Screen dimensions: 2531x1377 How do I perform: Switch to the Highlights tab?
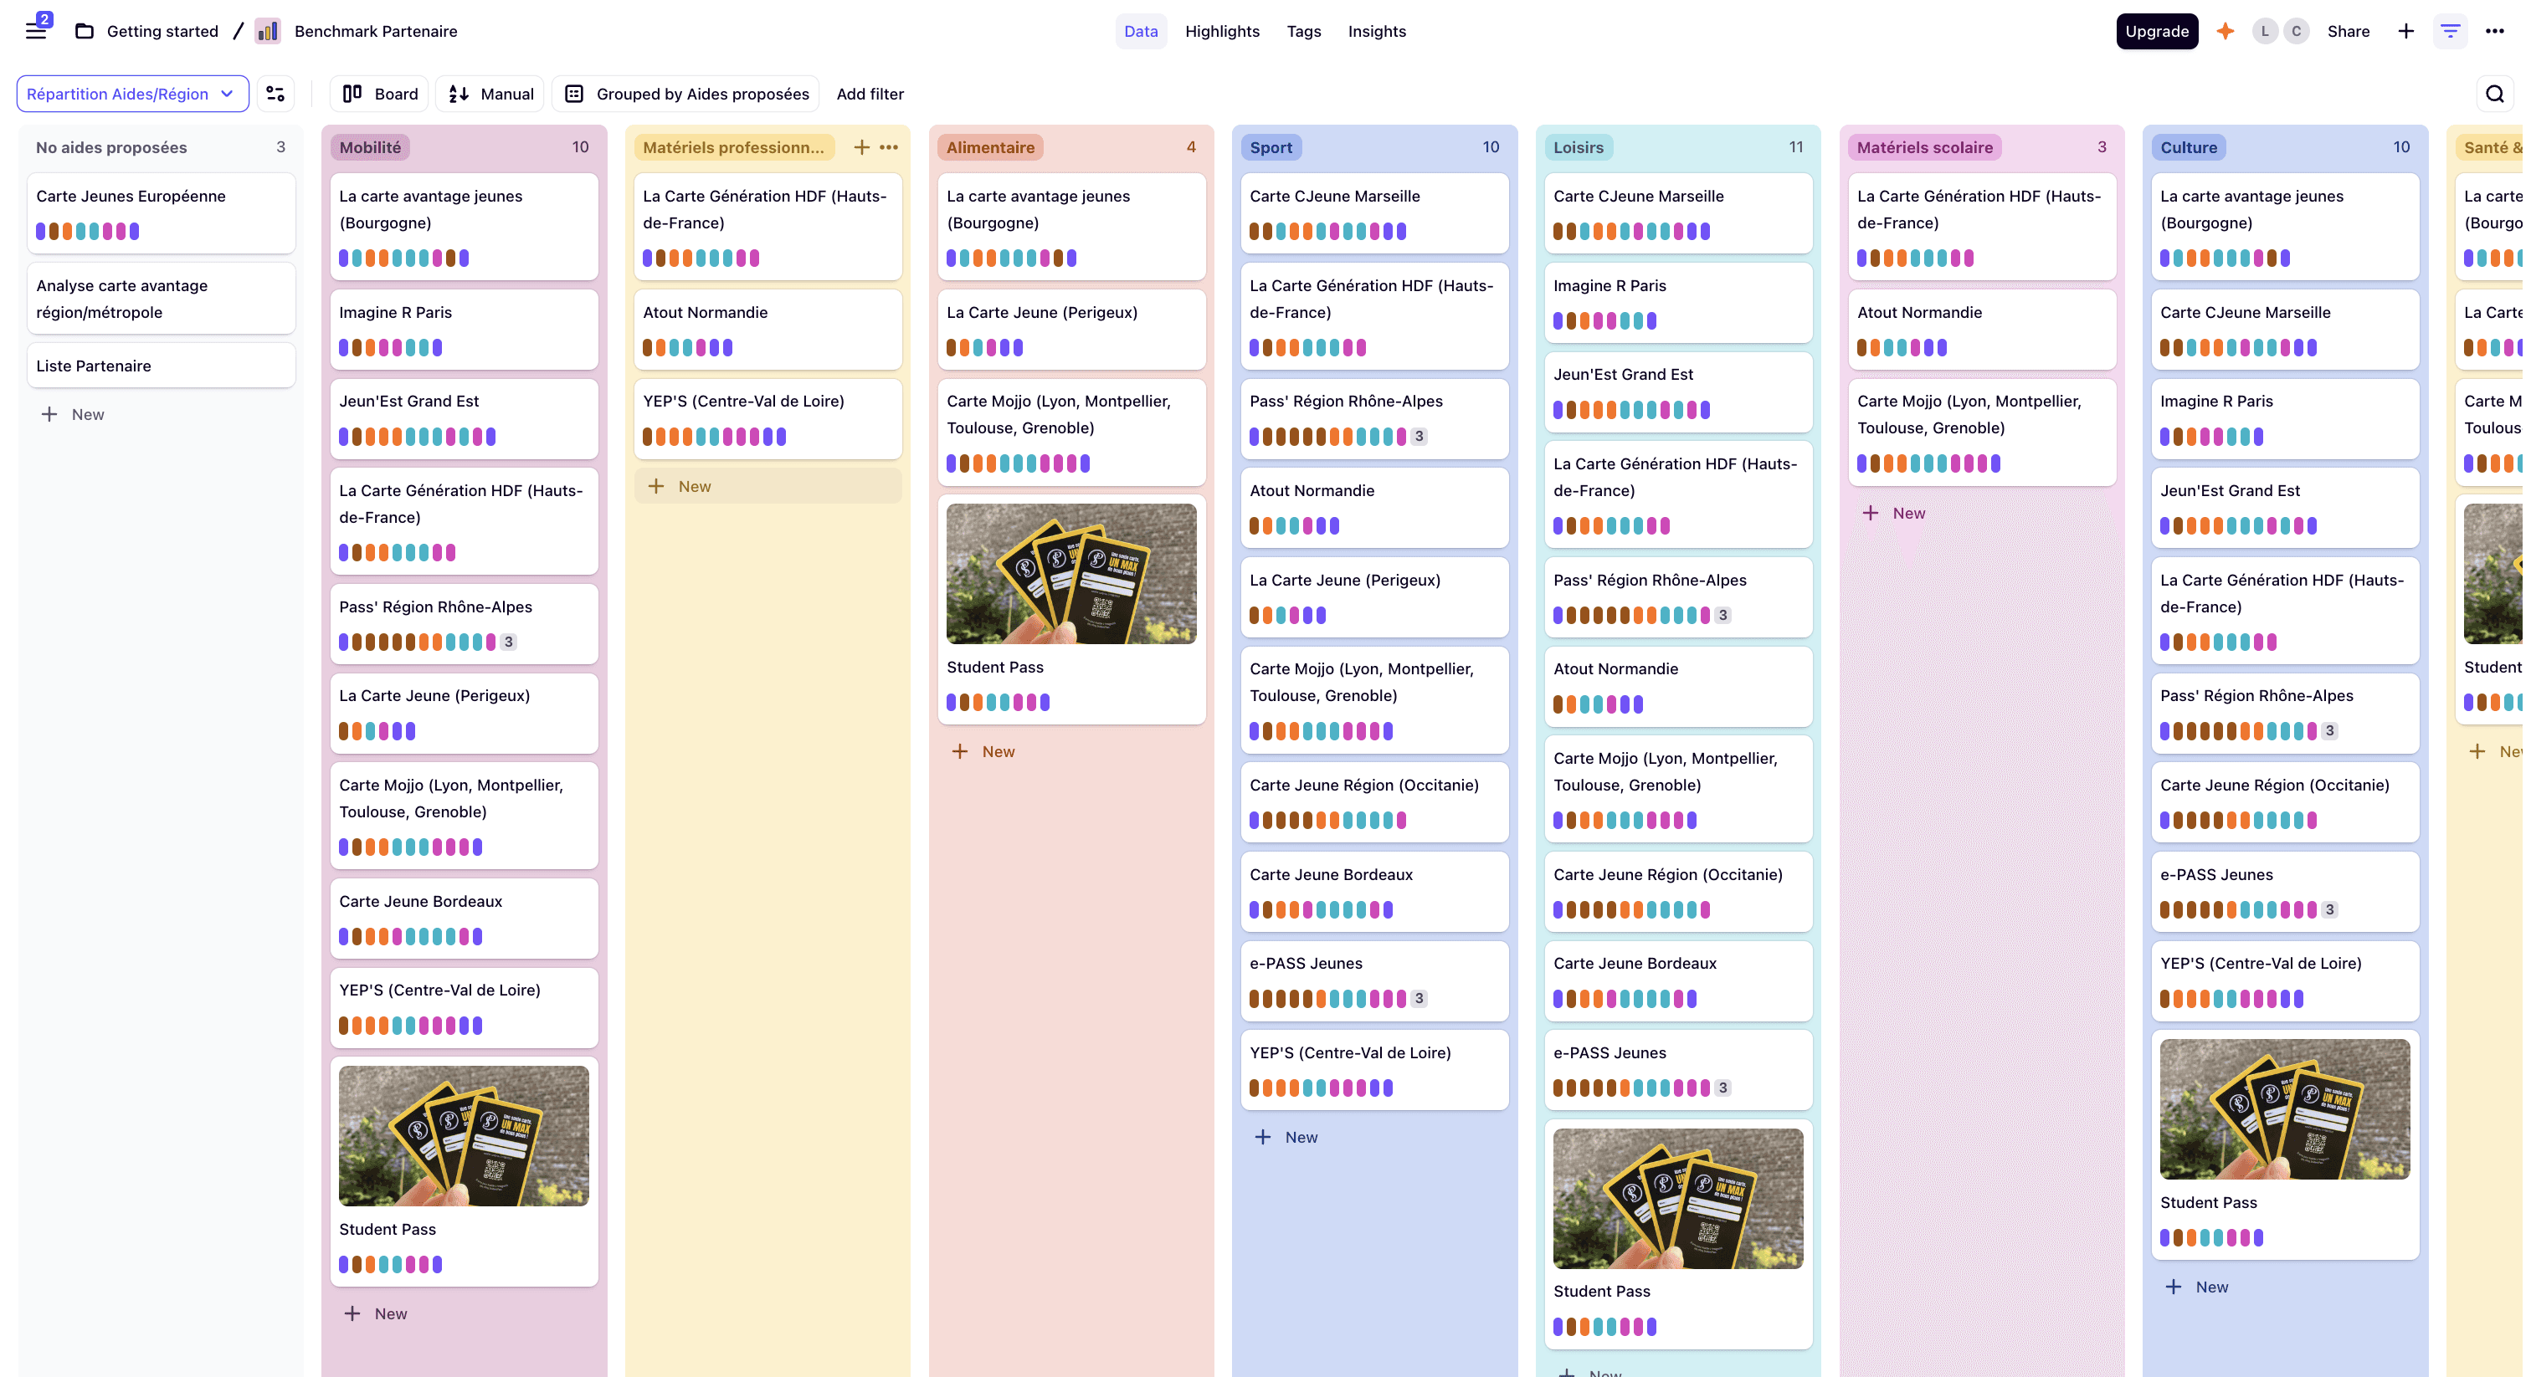(x=1221, y=32)
